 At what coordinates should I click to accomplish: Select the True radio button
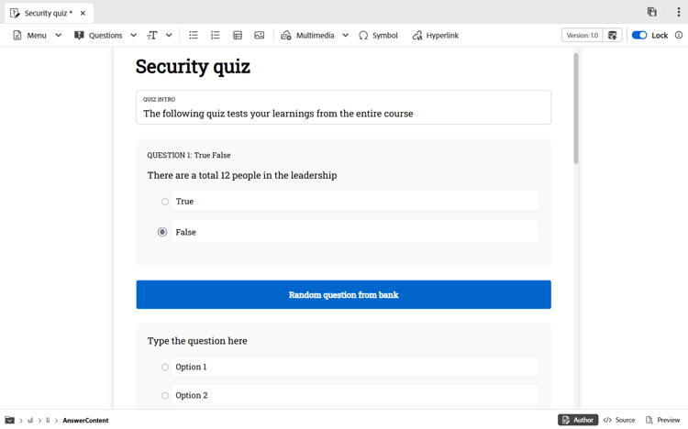164,202
